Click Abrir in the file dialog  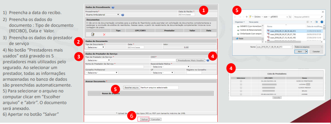click(300, 52)
